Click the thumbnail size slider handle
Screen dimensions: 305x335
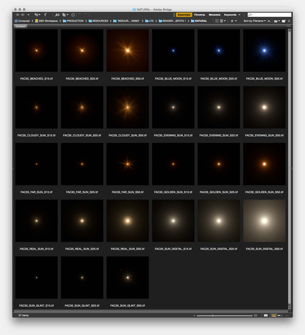(x=213, y=316)
